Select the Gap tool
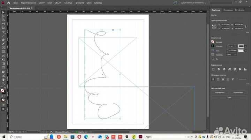This screenshot has width=251, height=140. click(x=3, y=24)
